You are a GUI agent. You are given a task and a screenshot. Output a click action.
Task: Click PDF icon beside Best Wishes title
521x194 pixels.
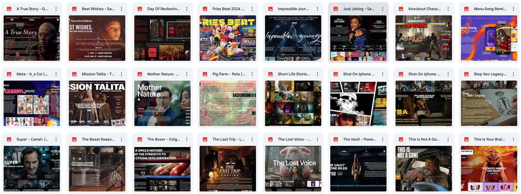74,9
